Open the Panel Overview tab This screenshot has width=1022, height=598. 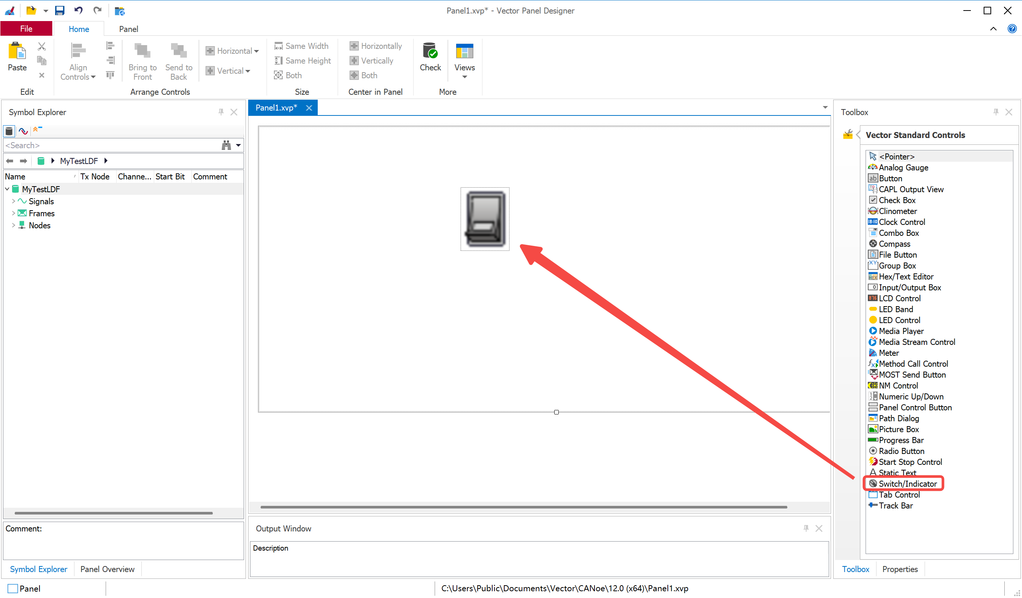(x=107, y=569)
